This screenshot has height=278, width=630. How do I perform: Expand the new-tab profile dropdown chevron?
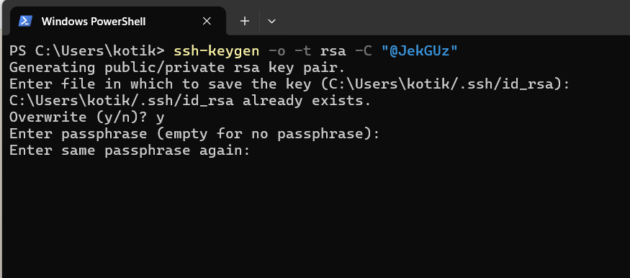[271, 22]
